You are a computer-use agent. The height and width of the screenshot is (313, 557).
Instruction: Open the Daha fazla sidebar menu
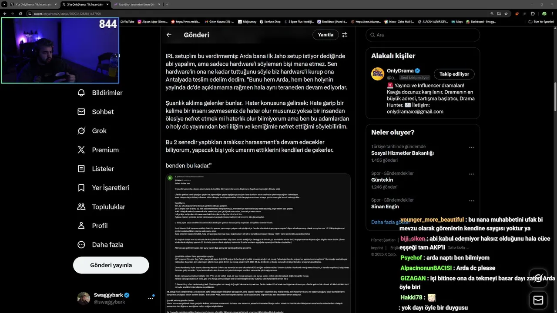101,245
